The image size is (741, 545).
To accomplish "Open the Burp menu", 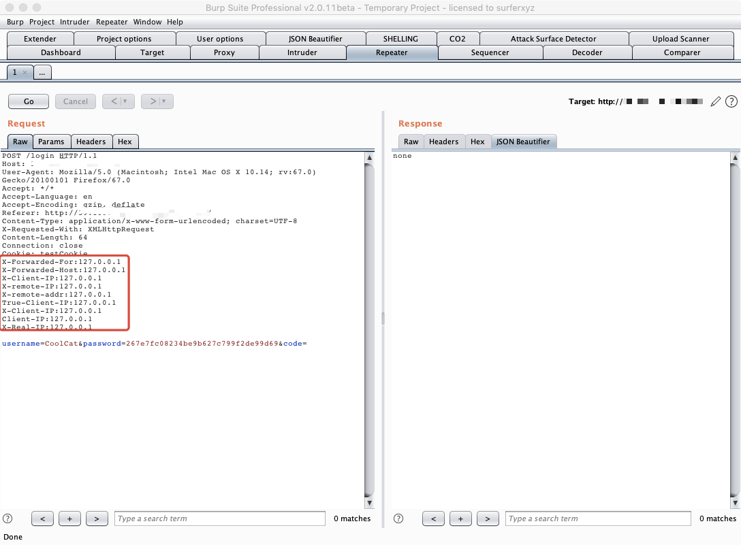I will click(x=14, y=21).
